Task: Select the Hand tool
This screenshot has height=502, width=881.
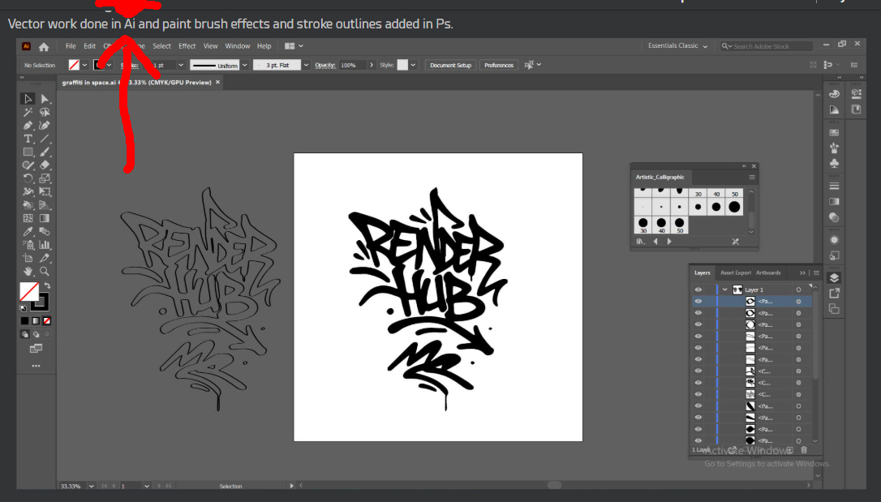Action: (x=28, y=271)
